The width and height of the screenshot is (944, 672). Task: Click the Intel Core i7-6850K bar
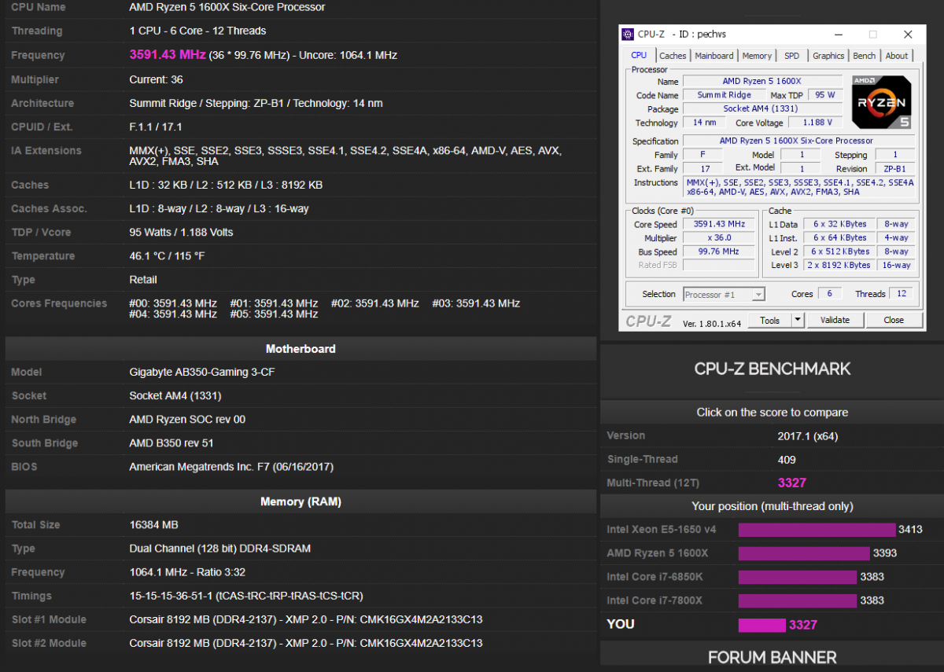[x=797, y=577]
